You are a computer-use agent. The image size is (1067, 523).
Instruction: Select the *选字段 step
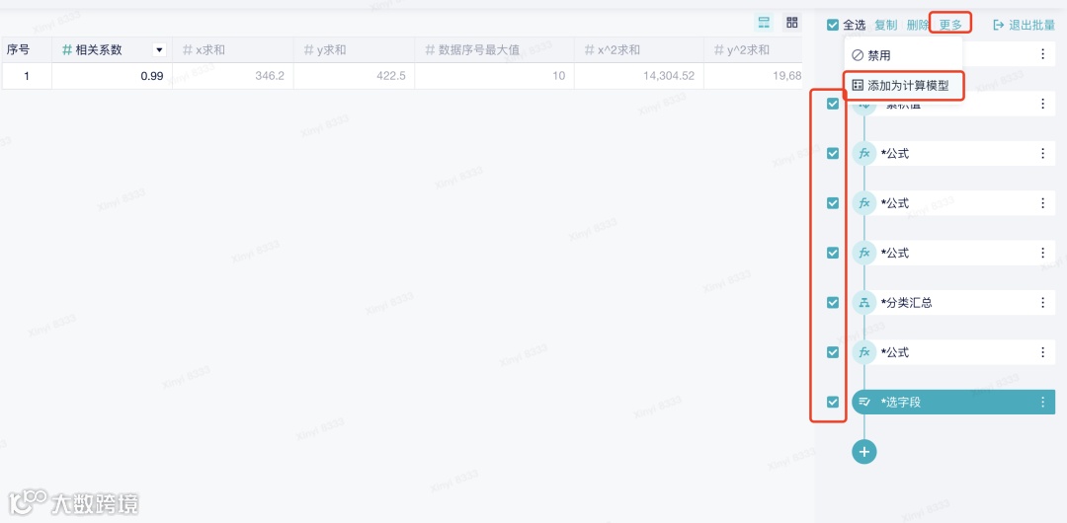point(952,402)
